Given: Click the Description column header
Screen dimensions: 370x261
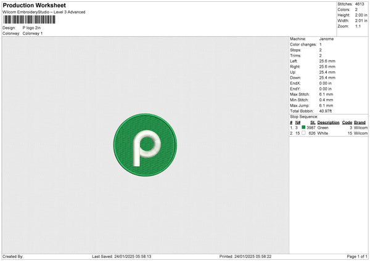Looking at the screenshot, I should point(328,122).
